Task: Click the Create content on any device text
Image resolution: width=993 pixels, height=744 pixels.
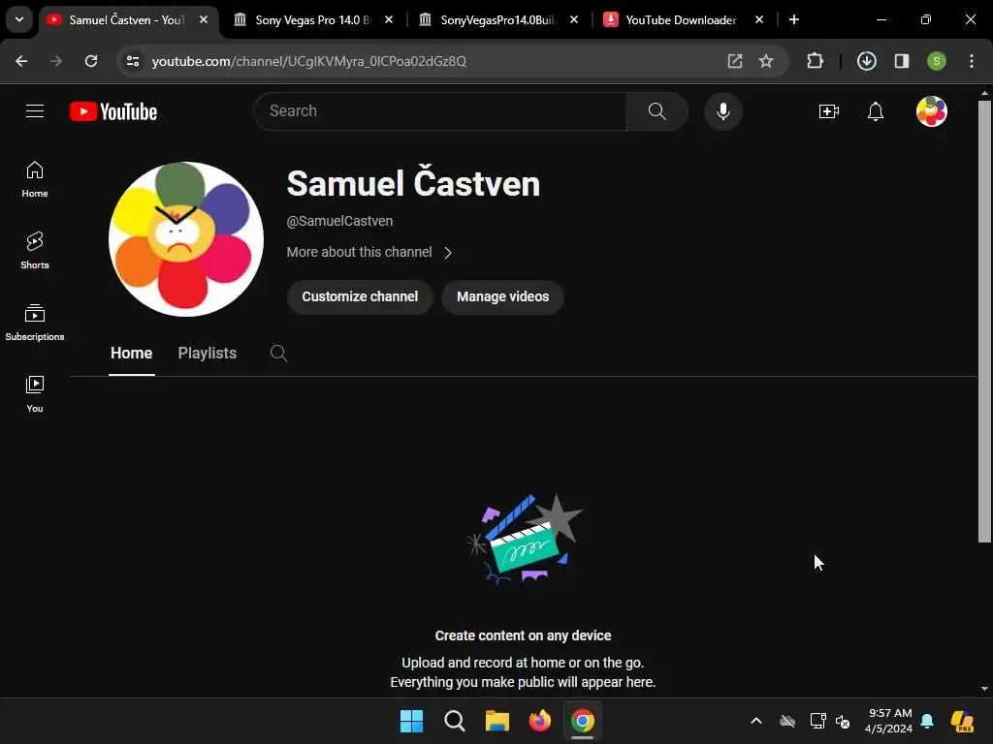Action: tap(523, 635)
